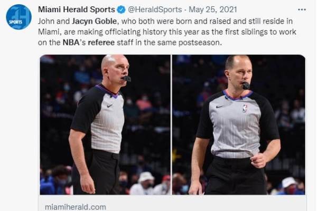Click the bold referee word in tweet
This screenshot has height=211, width=317.
[x=101, y=42]
